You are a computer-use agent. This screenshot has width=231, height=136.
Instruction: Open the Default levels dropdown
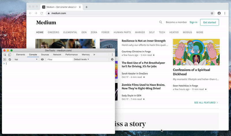pyautogui.click(x=81, y=60)
